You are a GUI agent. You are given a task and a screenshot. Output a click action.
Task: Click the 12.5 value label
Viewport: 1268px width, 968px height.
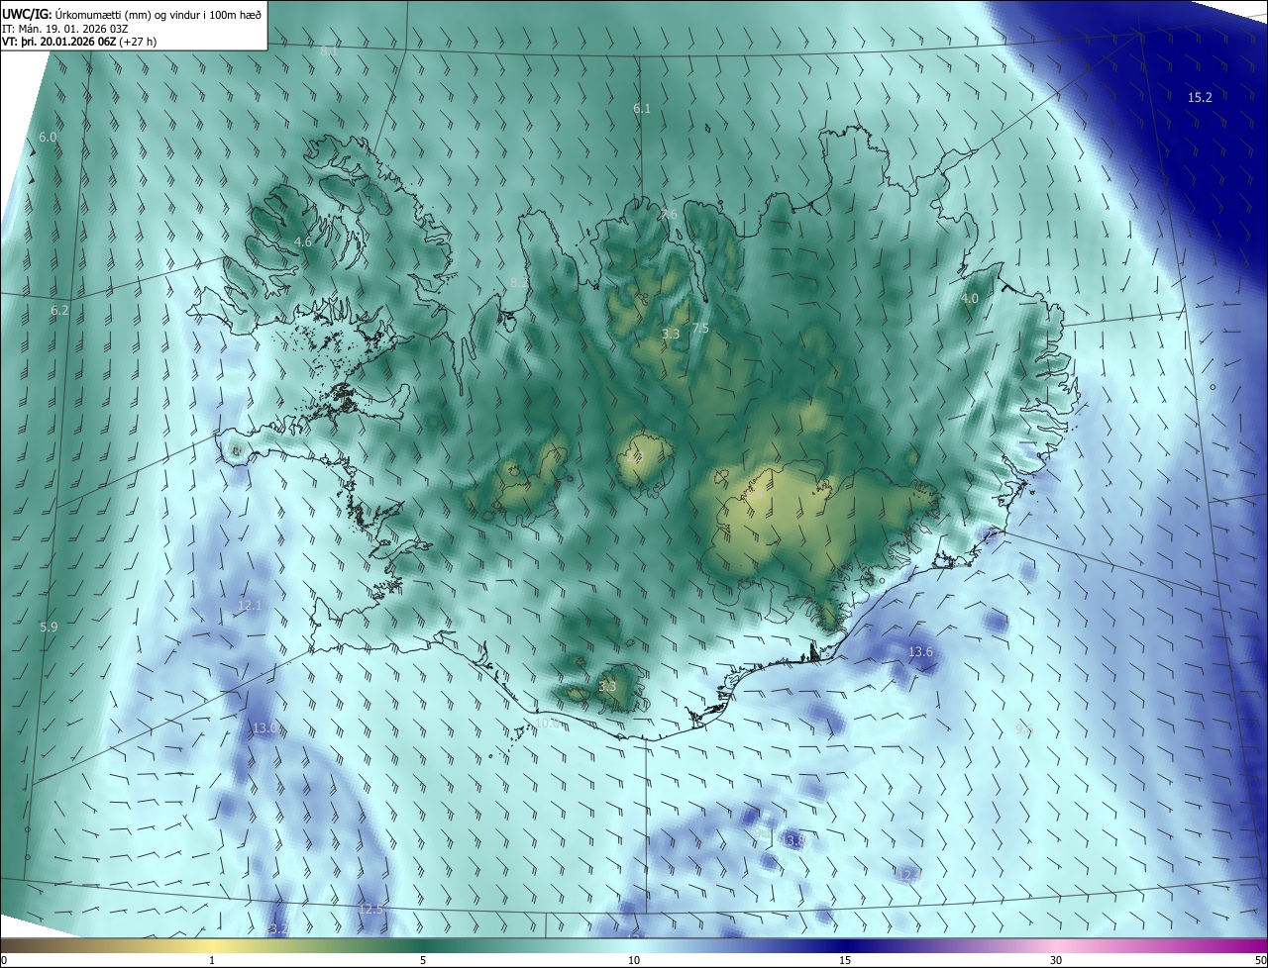pos(370,909)
